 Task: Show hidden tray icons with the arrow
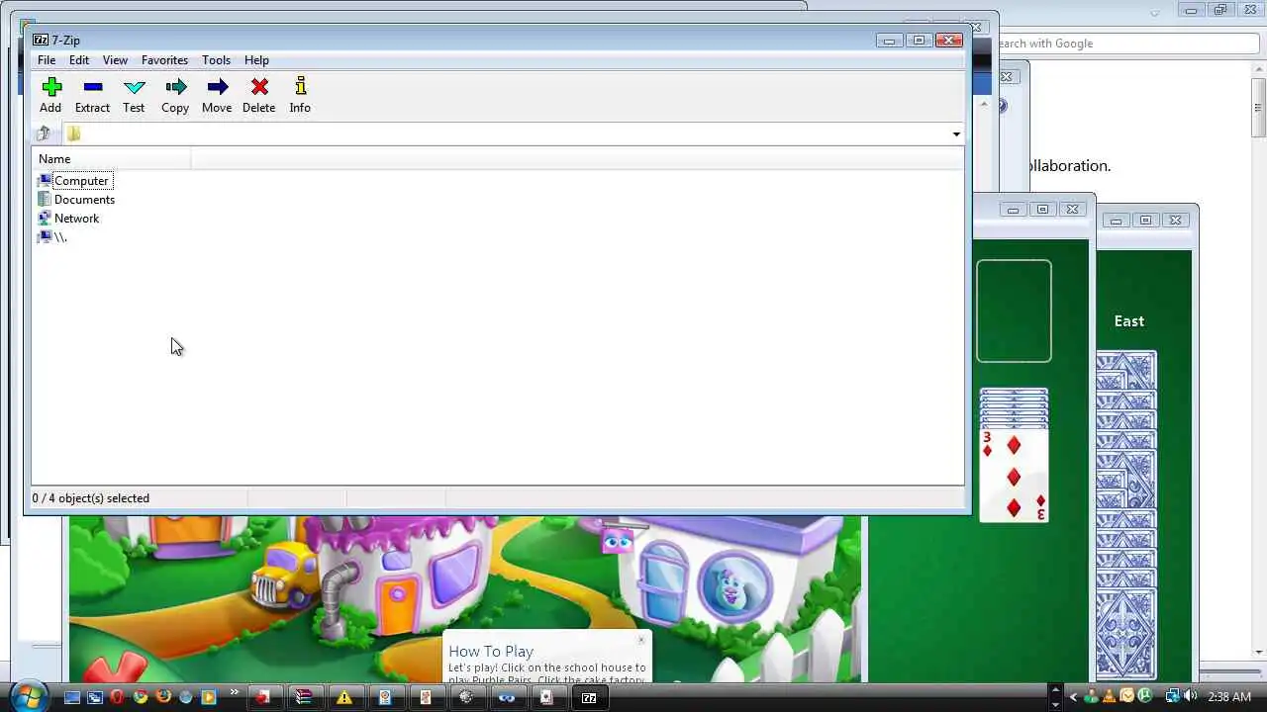(x=1073, y=697)
